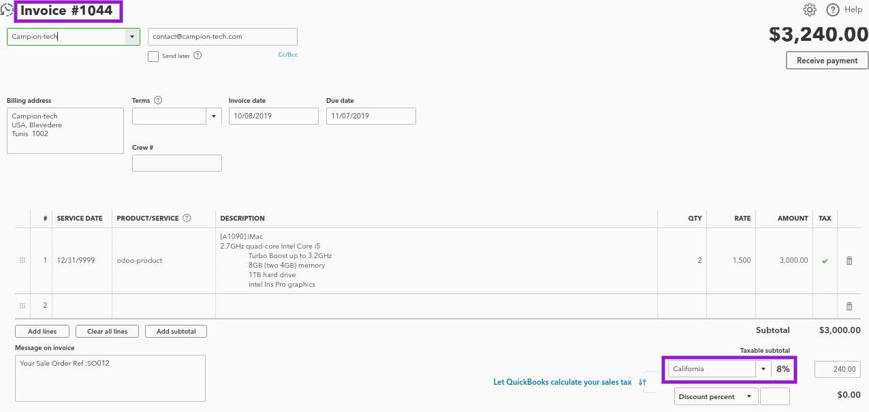Open the California tax rate dropdown
This screenshot has height=412, width=869.
(763, 369)
